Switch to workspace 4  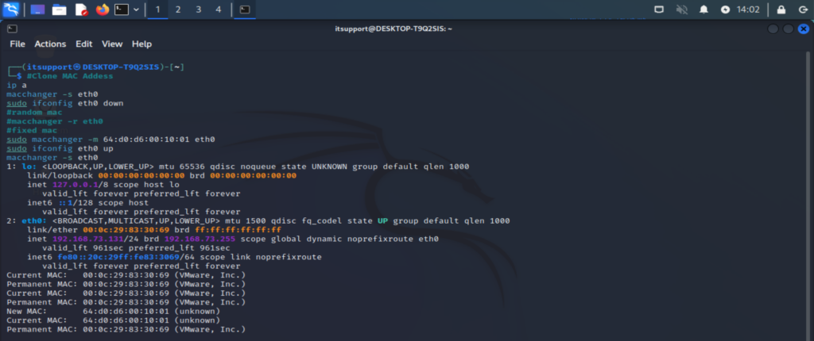pos(218,10)
